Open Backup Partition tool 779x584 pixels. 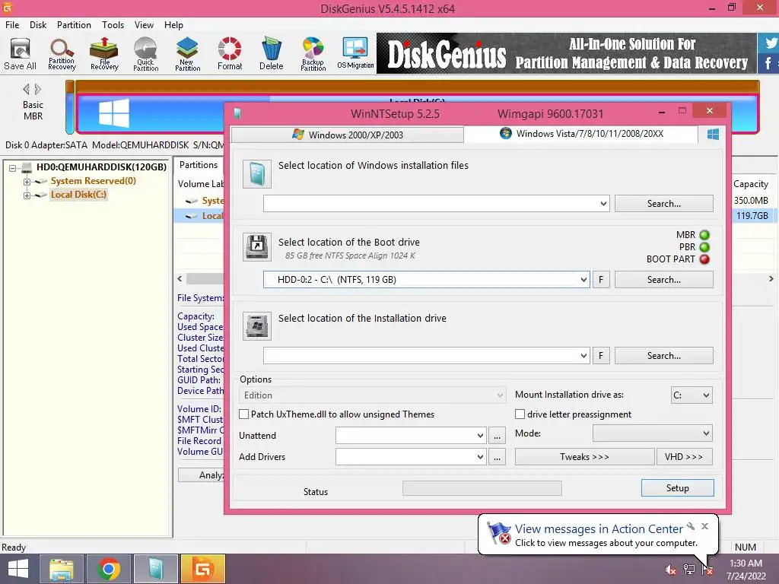[313, 54]
